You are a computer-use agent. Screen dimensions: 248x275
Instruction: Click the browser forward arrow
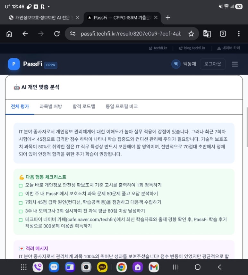coord(41,34)
